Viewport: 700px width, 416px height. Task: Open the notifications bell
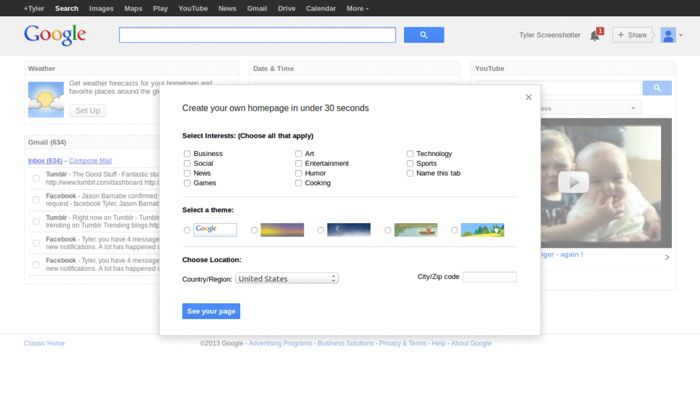(x=593, y=35)
